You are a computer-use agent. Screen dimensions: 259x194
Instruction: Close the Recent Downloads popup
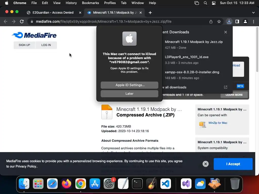[226, 32]
